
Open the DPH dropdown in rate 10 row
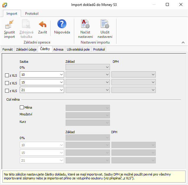pyautogui.click(x=134, y=75)
